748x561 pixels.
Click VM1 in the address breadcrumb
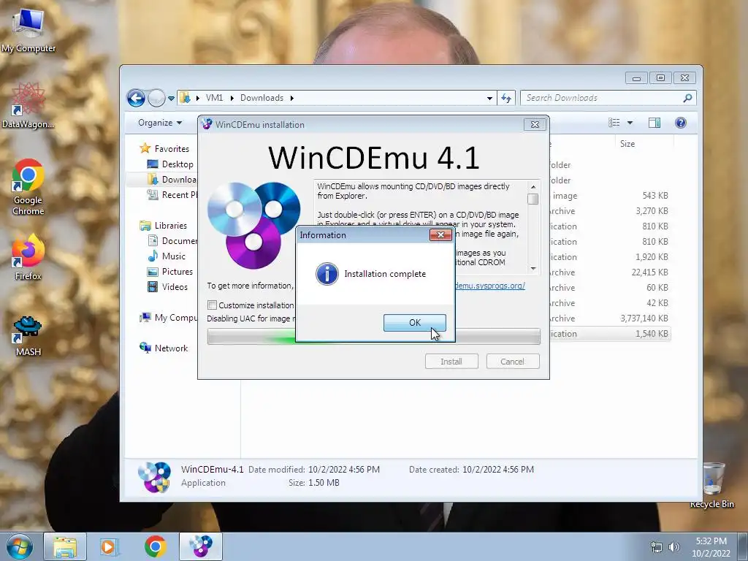coord(214,98)
